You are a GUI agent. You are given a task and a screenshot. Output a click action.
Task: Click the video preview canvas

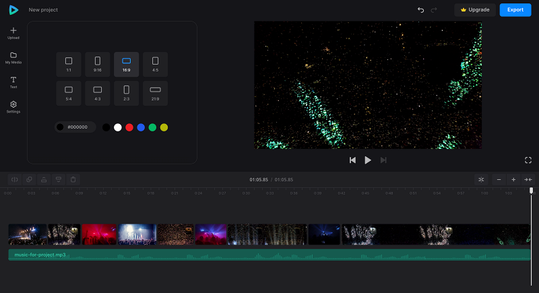(368, 85)
